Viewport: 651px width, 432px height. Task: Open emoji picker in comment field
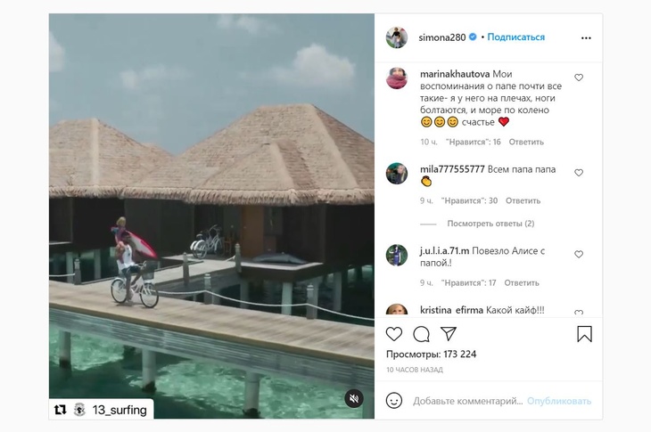[x=394, y=401]
